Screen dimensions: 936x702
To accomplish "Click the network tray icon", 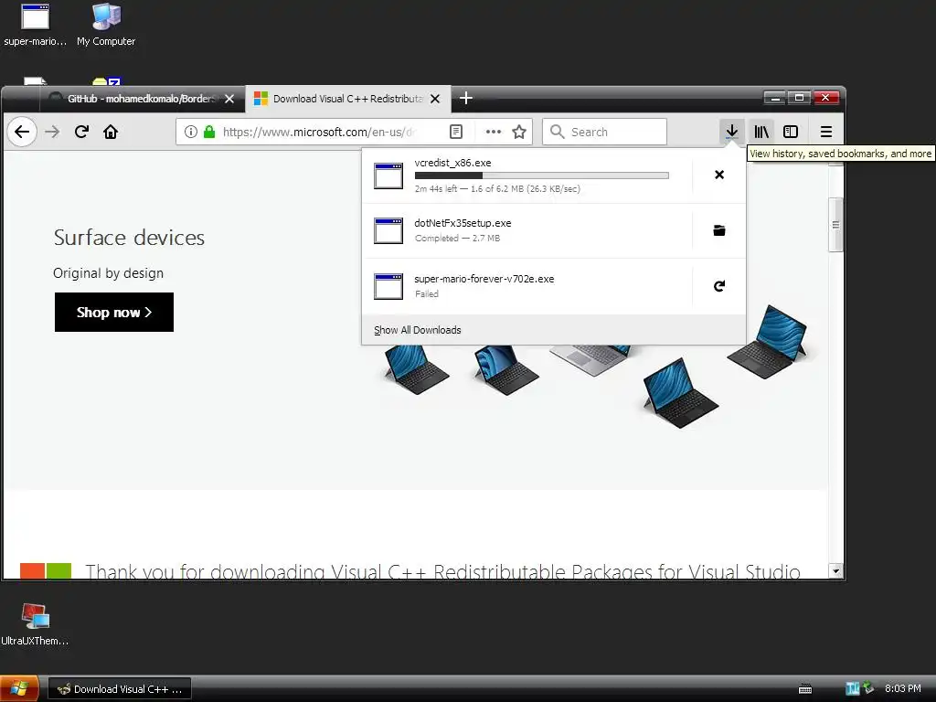I will 868,688.
